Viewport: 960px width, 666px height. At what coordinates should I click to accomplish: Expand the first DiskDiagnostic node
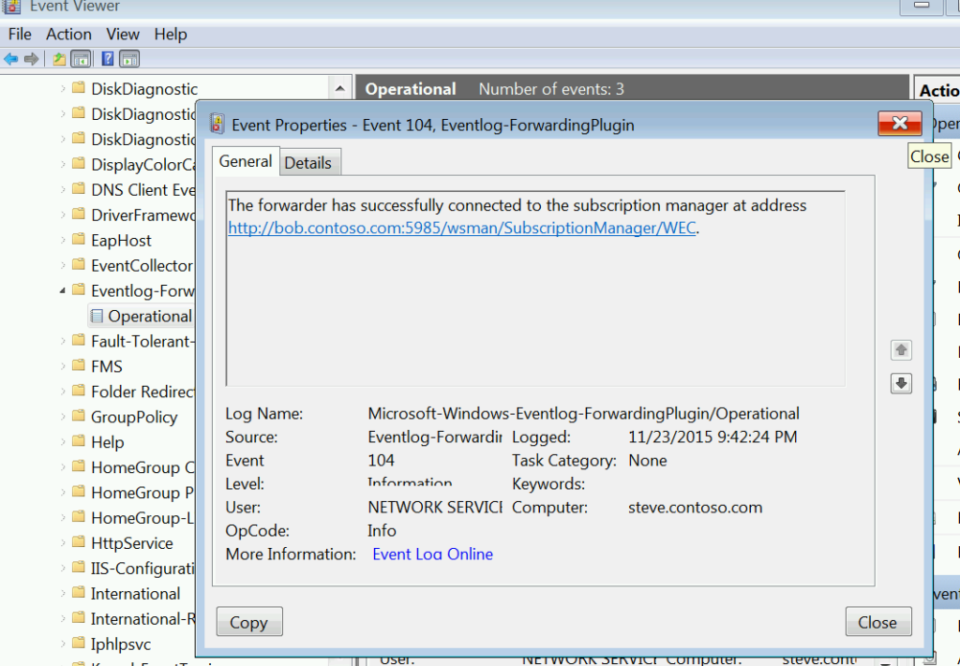(63, 89)
